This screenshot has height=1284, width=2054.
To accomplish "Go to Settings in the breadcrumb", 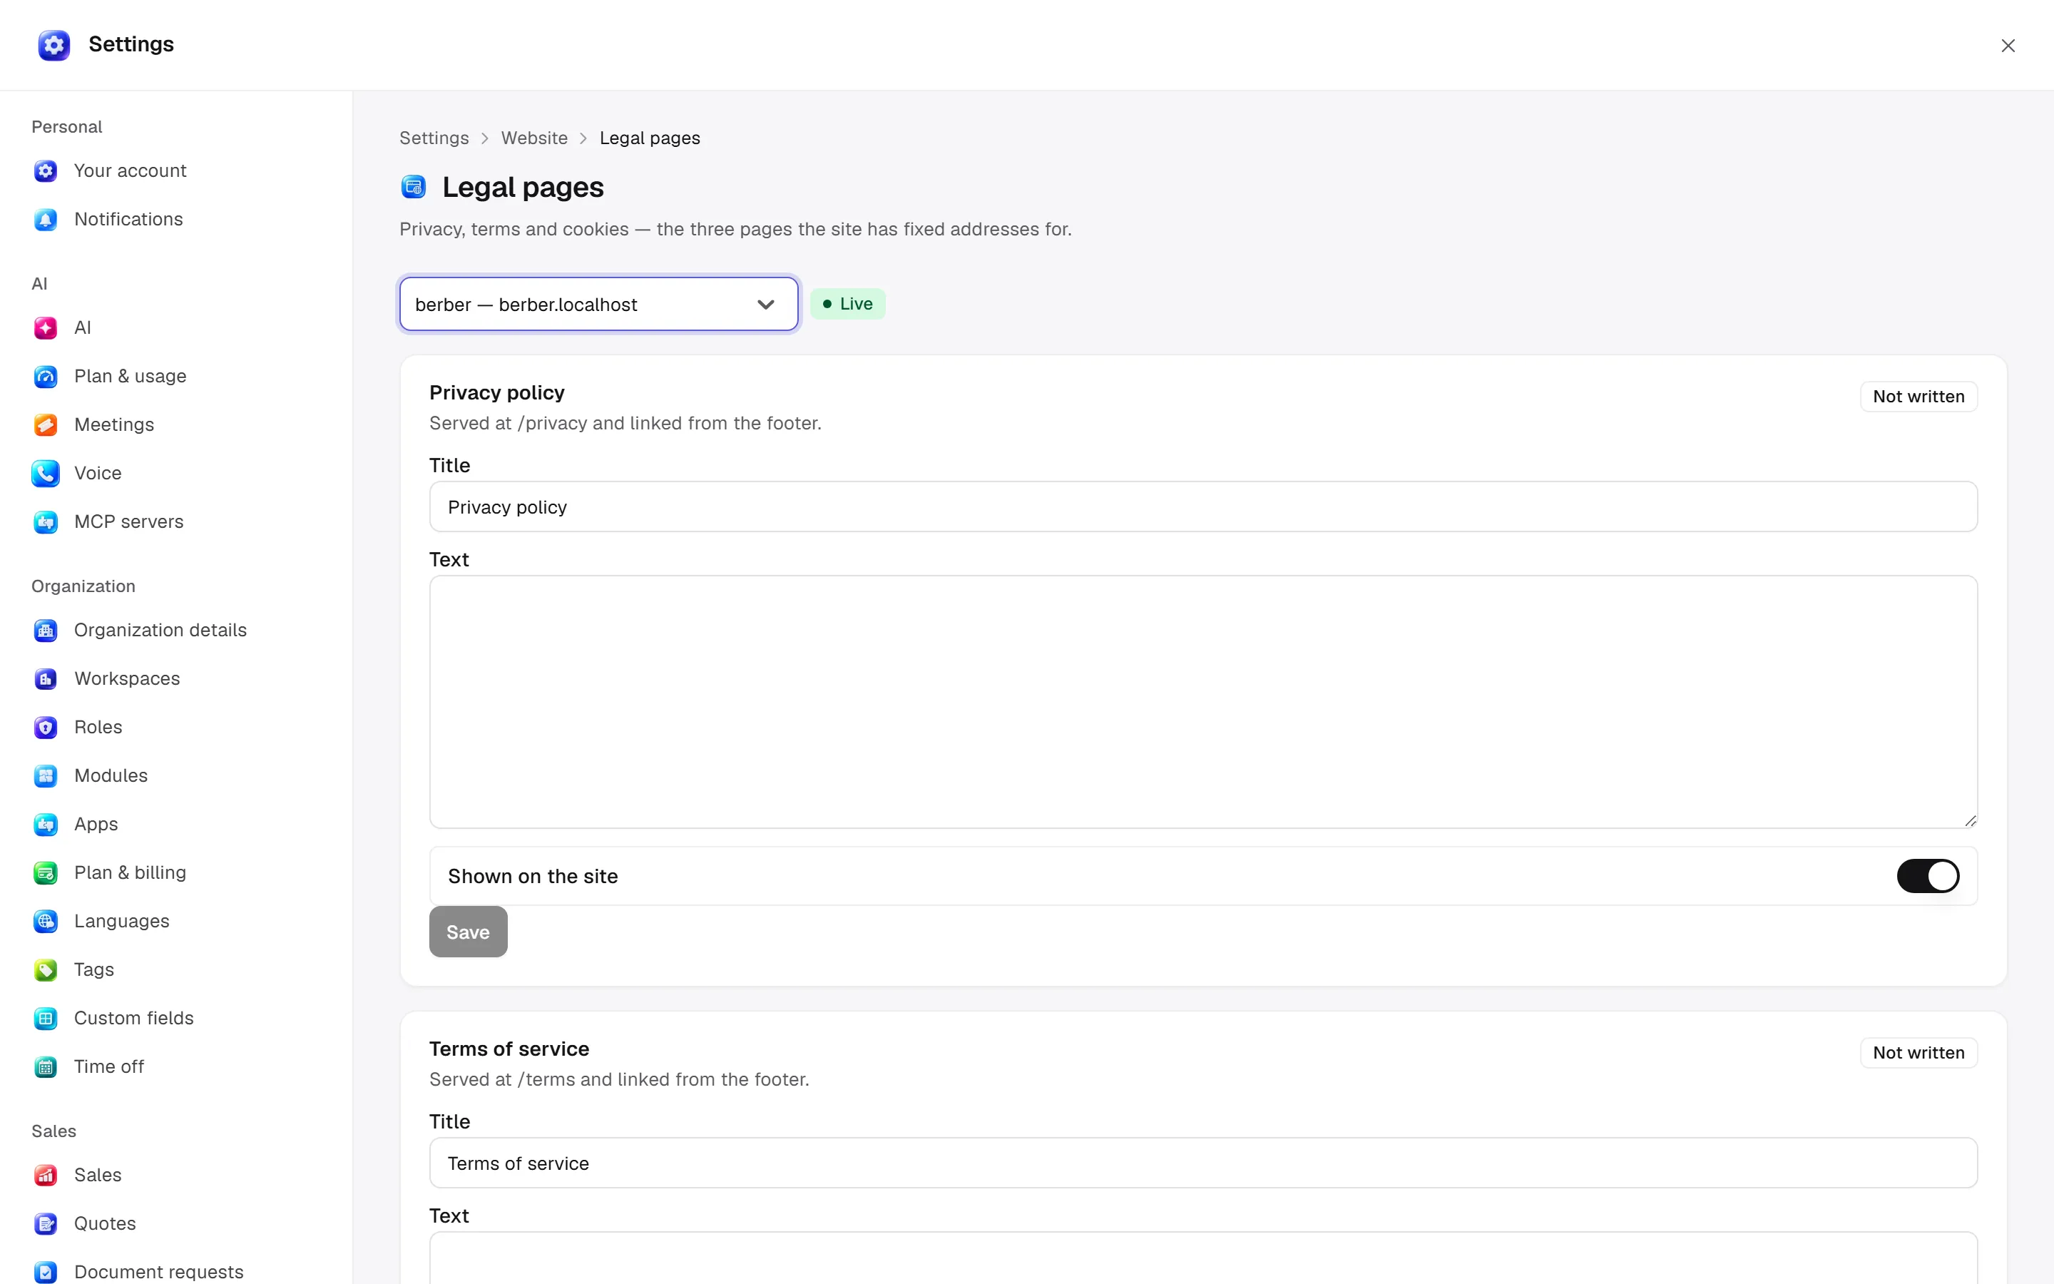I will click(434, 138).
